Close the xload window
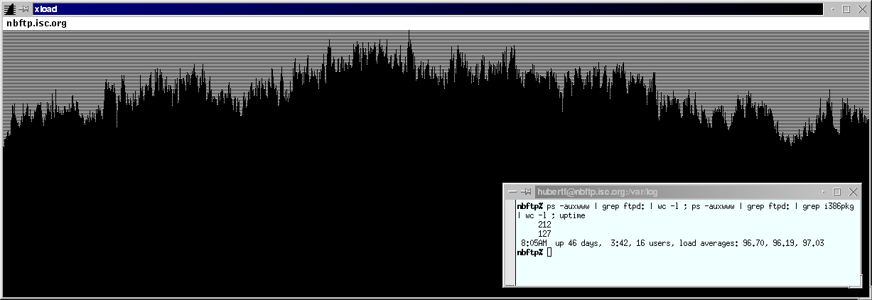The image size is (872, 300). coord(861,9)
